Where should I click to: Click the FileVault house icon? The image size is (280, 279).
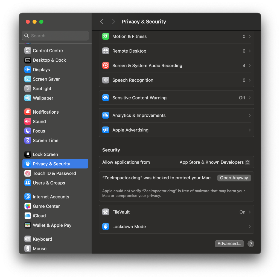(106, 212)
